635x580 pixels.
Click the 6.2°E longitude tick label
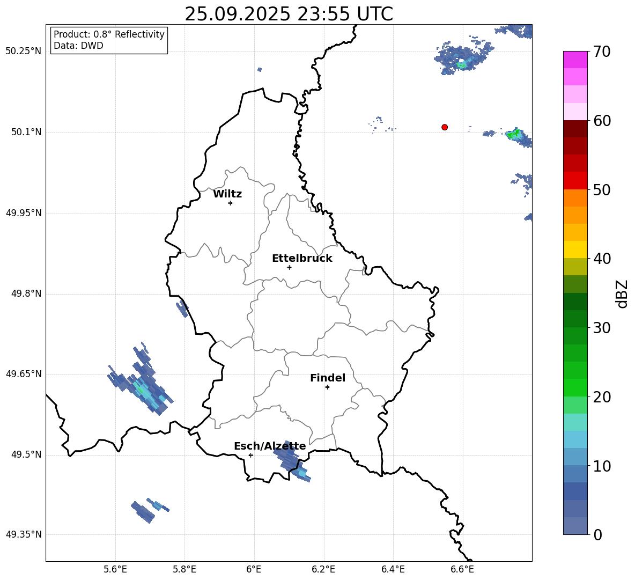[x=323, y=569]
